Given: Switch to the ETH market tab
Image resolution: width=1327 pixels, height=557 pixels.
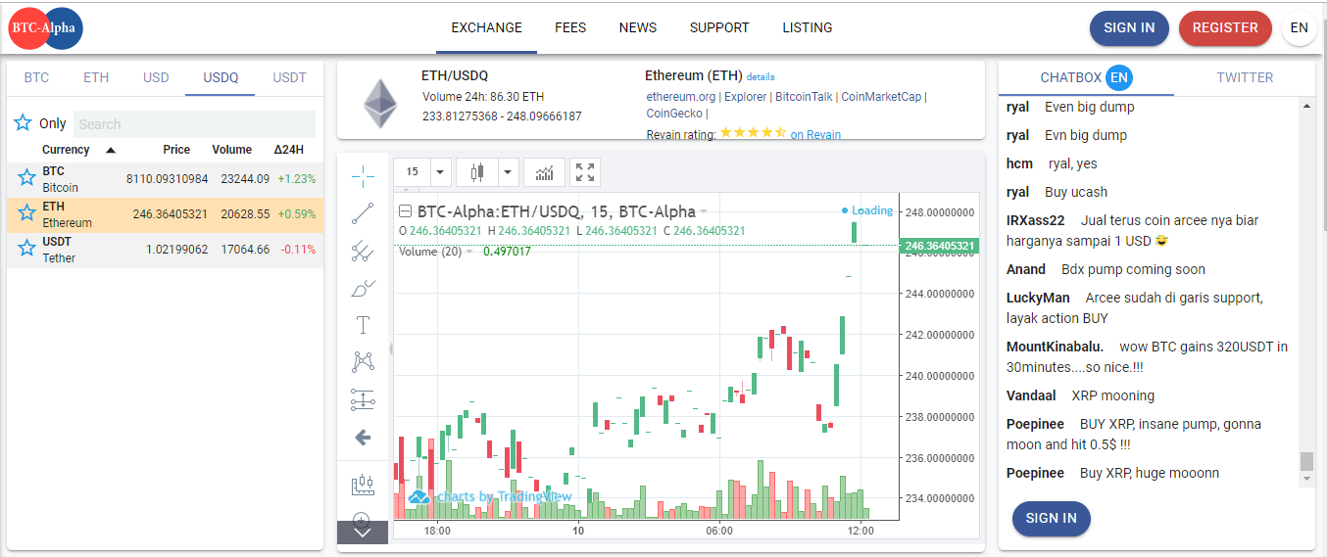Looking at the screenshot, I should pos(96,77).
